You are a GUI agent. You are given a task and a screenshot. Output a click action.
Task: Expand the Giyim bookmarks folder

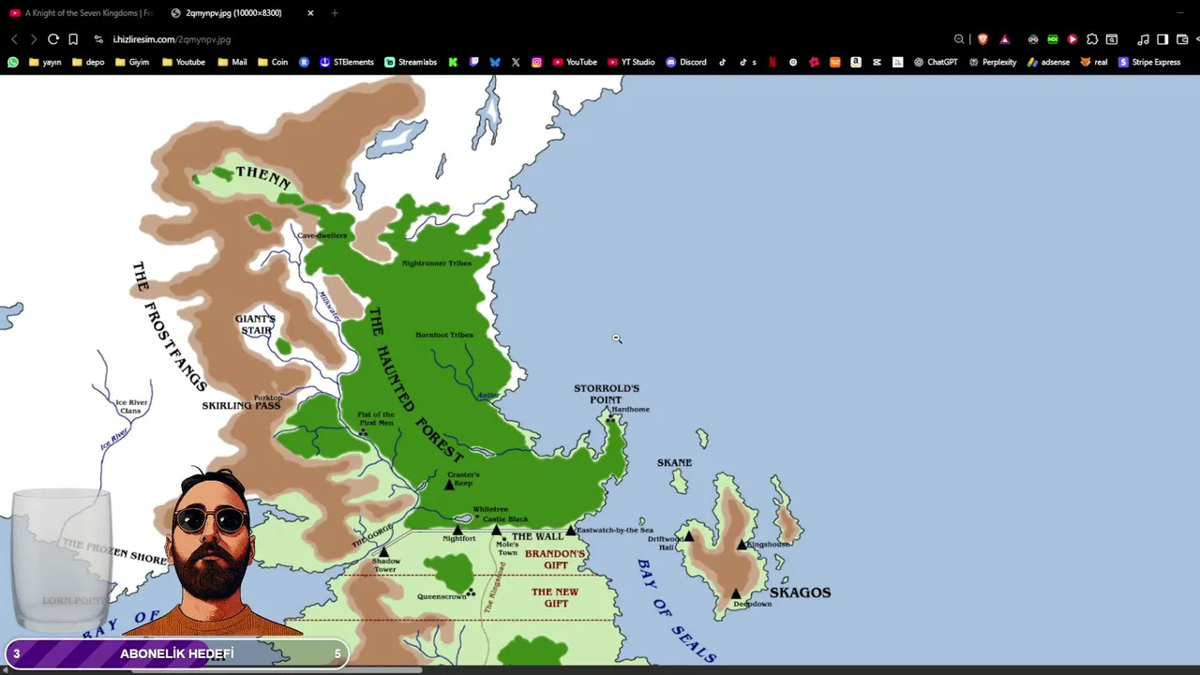pyautogui.click(x=132, y=62)
